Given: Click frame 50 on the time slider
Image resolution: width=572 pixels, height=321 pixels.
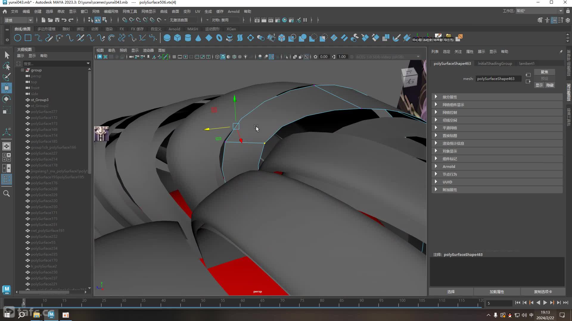Looking at the screenshot, I should point(203,303).
